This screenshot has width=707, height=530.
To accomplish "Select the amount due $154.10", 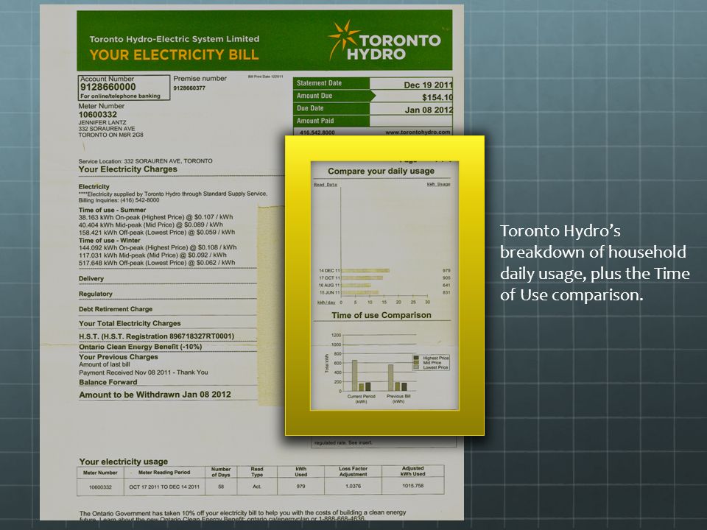I will pyautogui.click(x=437, y=97).
